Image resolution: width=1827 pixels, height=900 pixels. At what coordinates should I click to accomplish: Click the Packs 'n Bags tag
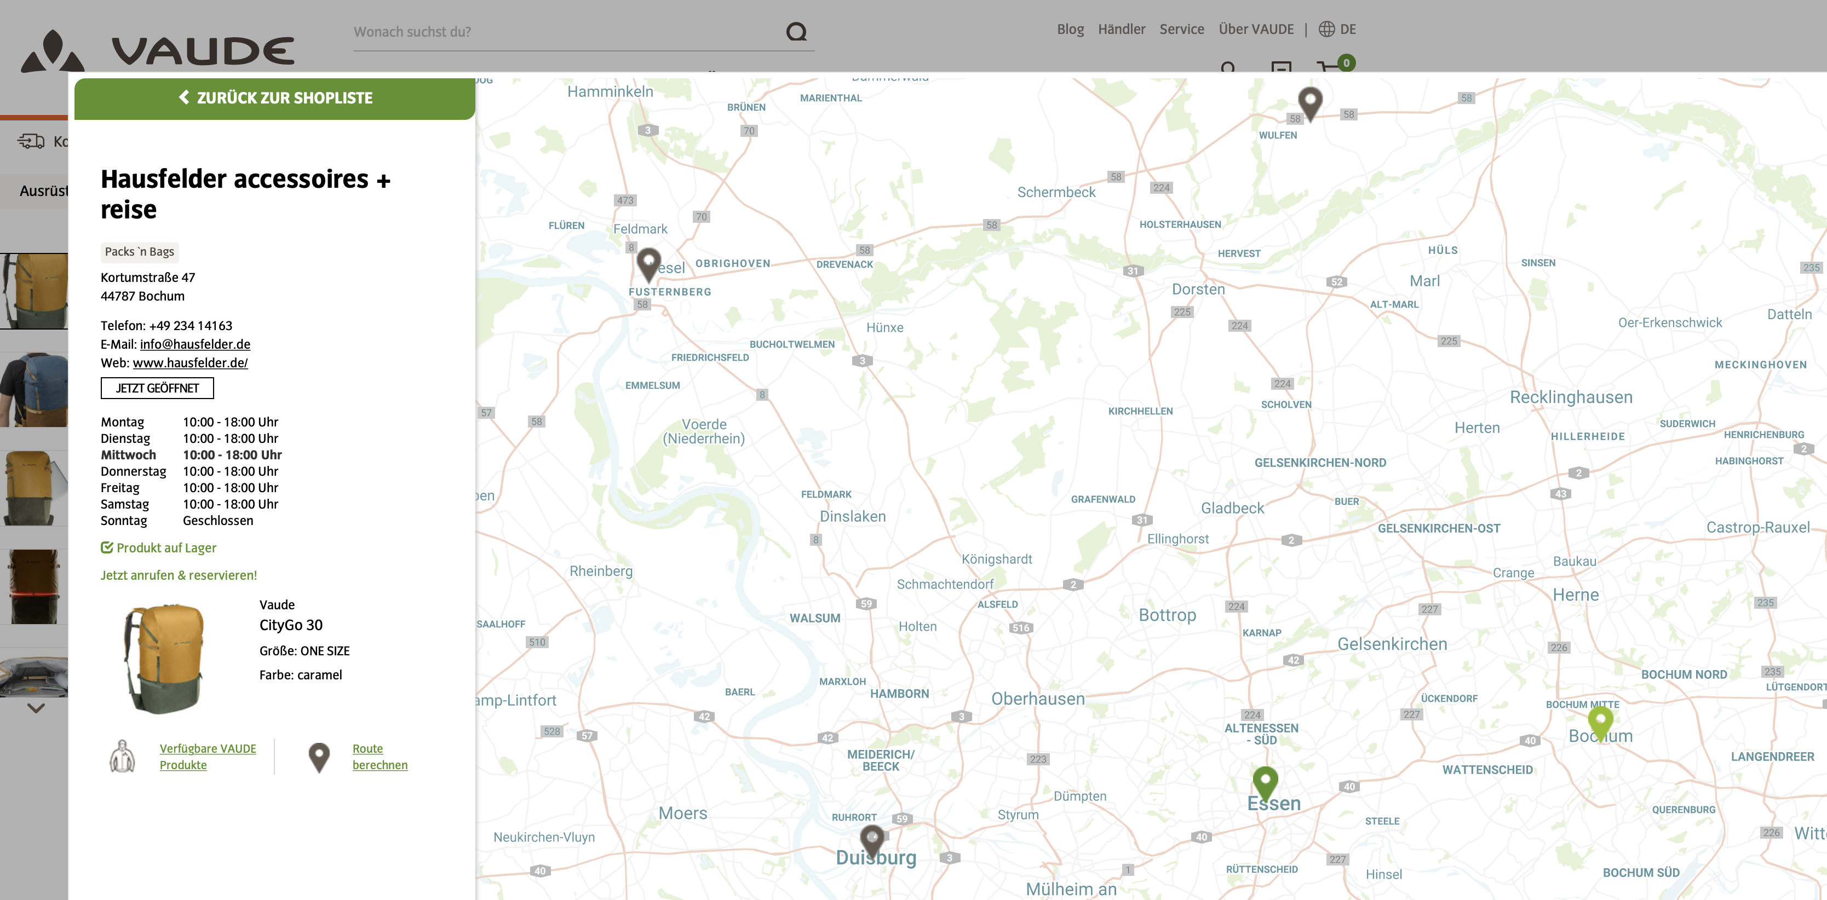(139, 252)
